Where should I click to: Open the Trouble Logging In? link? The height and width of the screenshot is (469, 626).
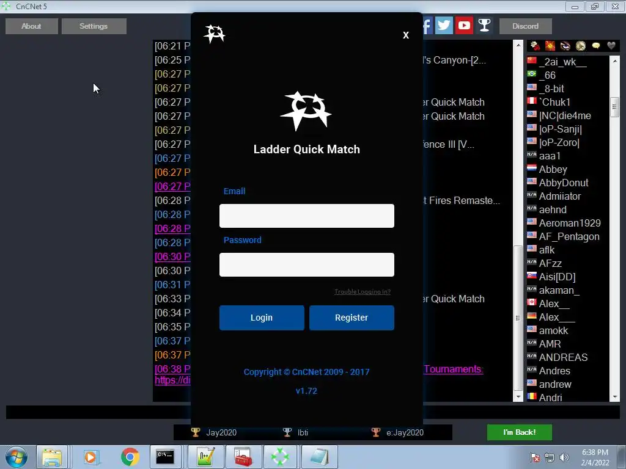(363, 291)
